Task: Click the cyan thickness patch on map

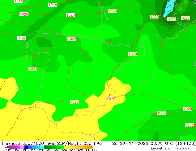Action: coord(169,9)
